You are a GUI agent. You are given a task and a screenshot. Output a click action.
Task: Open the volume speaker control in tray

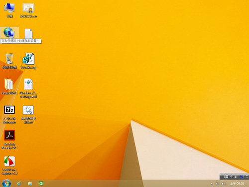point(224,184)
